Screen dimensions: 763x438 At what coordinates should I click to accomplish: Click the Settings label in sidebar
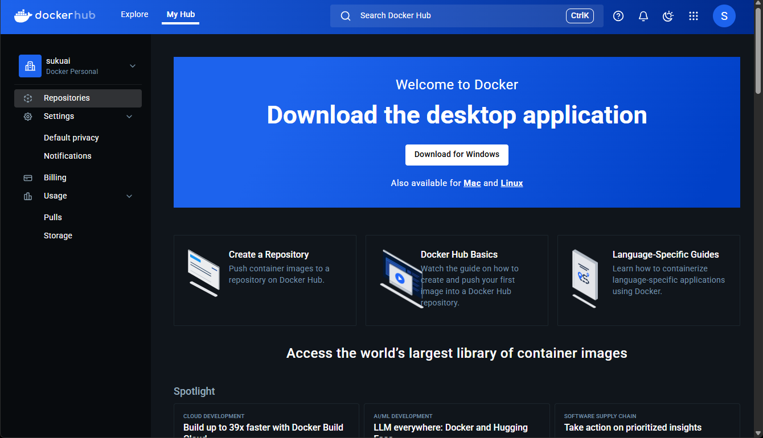pos(59,116)
